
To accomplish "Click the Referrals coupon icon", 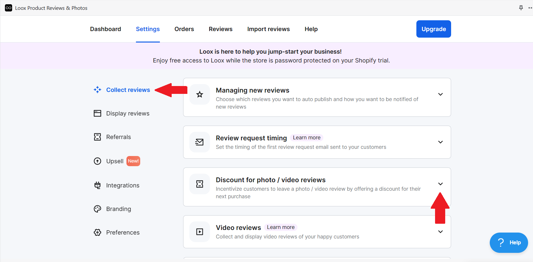I will point(97,137).
